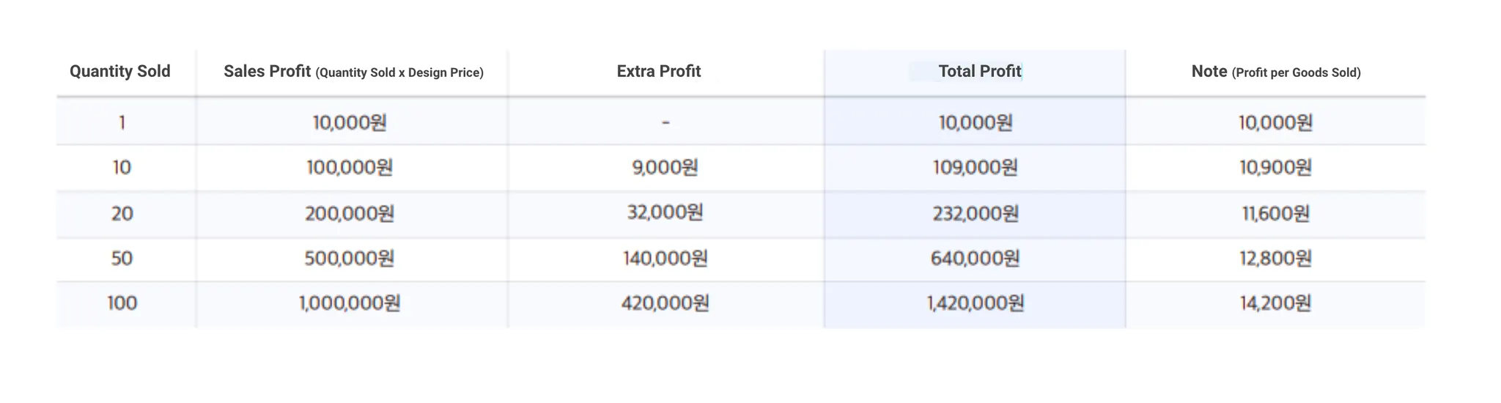This screenshot has height=403, width=1501.
Task: Click the Quantity Sold column header
Action: (120, 72)
